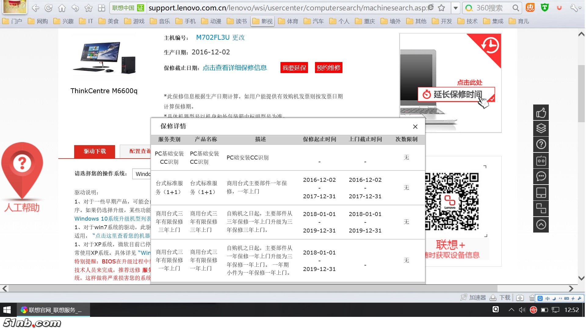Screen dimensions: 586x330
Task: Expand system tray hidden icons chevron
Action: click(511, 310)
